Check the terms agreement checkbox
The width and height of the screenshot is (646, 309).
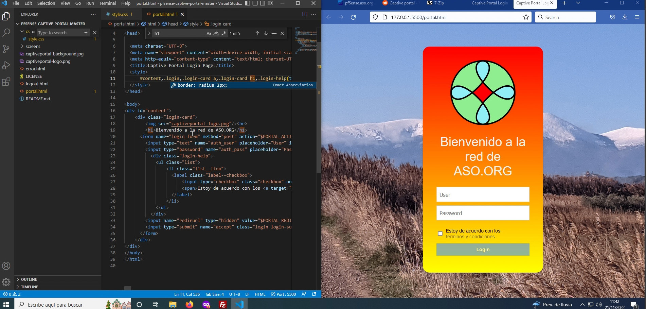440,234
